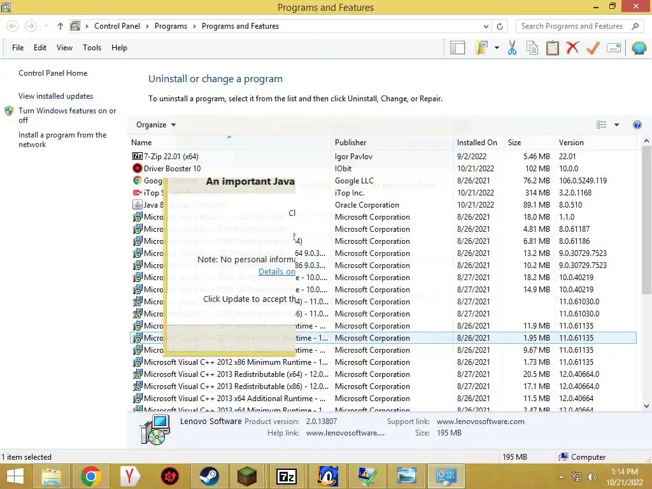
Task: Click the program list vertical scrollbar thumb
Action: [x=647, y=220]
